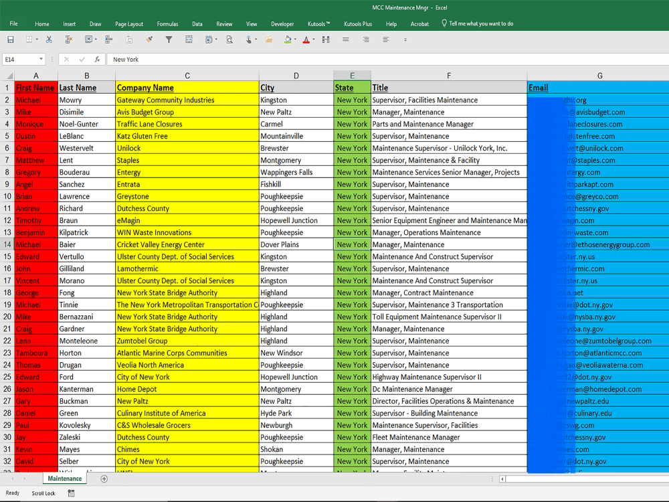Select the calendar toolbar icon
This screenshot has width=669, height=502.
[x=208, y=39]
